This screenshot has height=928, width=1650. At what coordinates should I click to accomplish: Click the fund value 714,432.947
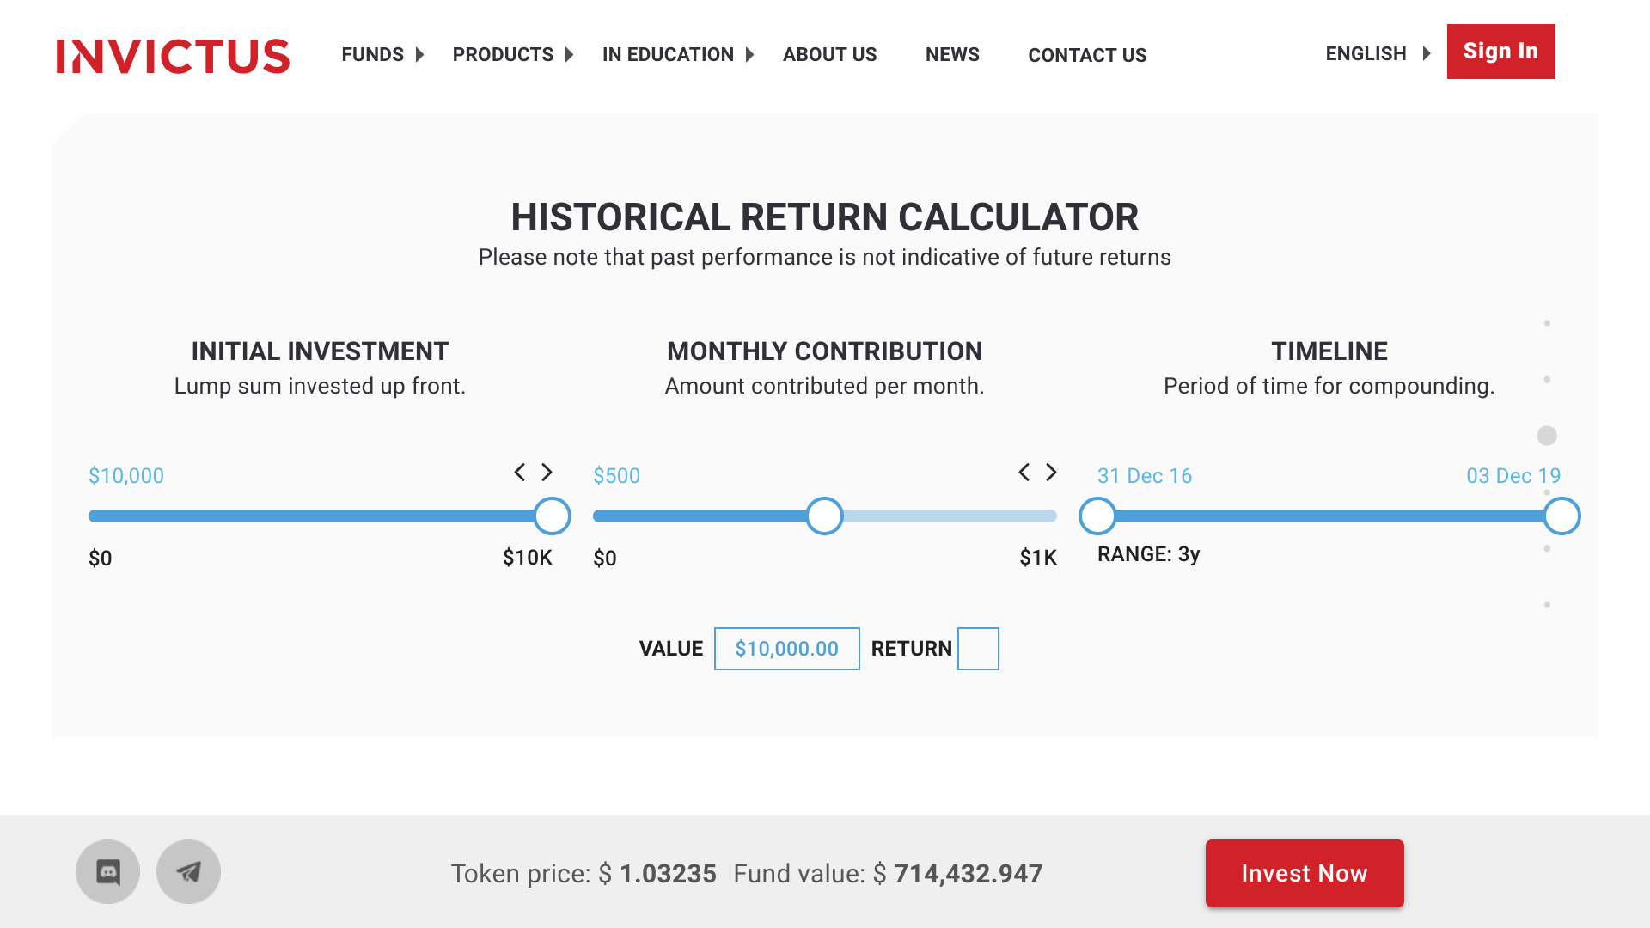(968, 874)
